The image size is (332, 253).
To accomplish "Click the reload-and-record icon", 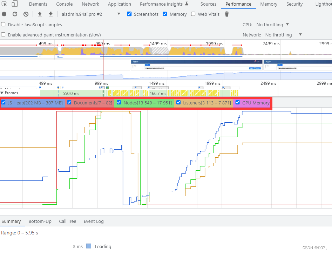I will click(15, 14).
